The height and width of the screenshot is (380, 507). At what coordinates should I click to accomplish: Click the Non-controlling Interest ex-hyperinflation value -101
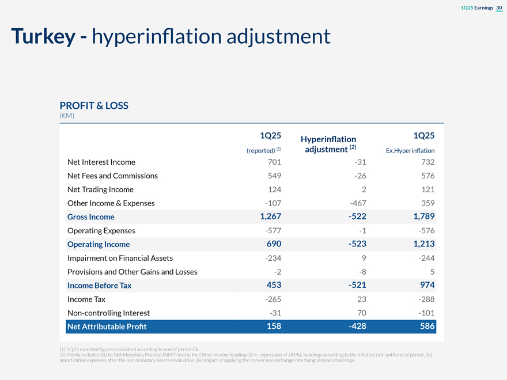(426, 313)
